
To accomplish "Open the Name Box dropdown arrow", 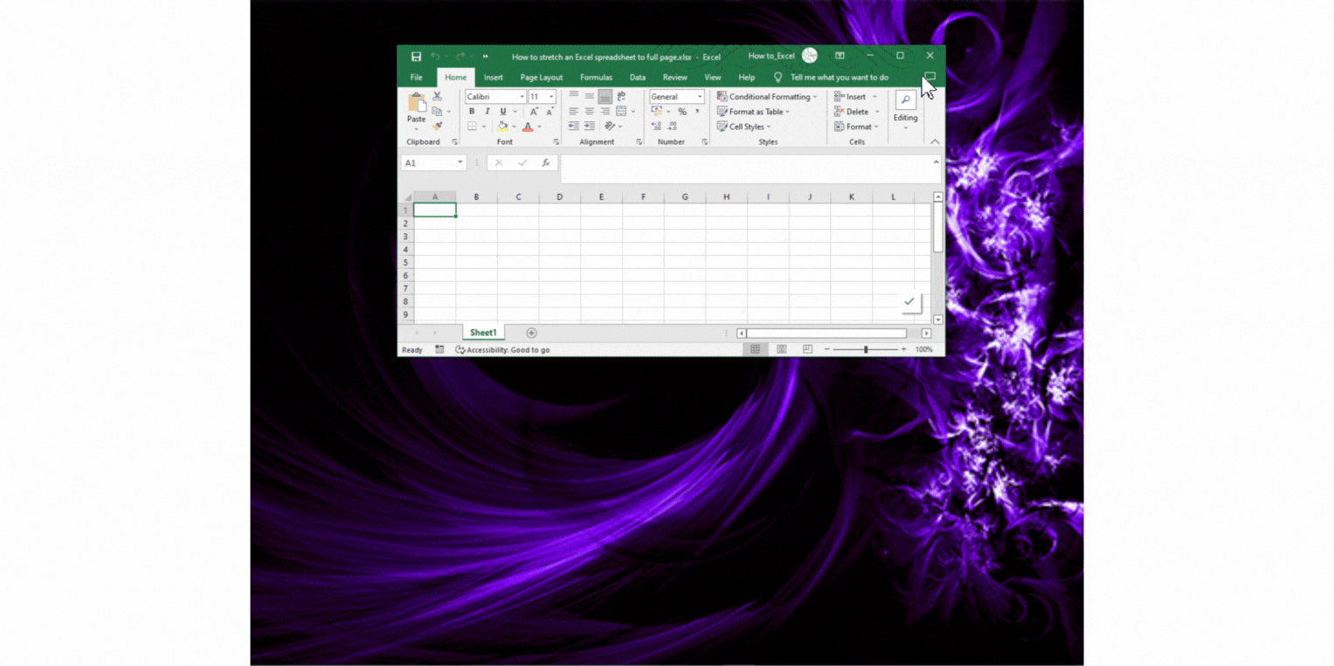I will 460,163.
